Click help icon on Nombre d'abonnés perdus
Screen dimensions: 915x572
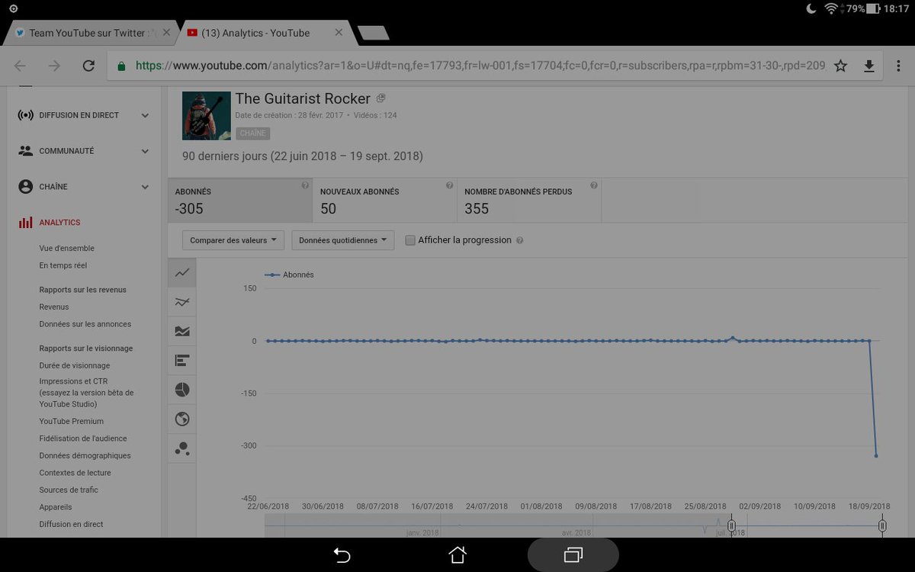coord(593,185)
